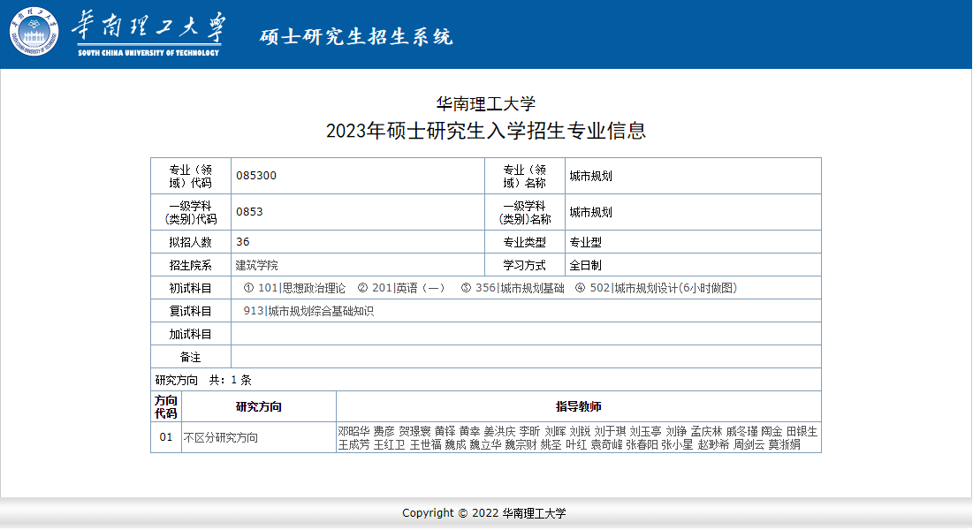Click the Copyright © 2022 华南理工大学 footer

tap(484, 513)
